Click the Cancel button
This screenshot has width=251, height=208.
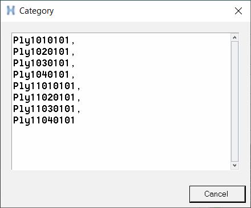point(217,194)
